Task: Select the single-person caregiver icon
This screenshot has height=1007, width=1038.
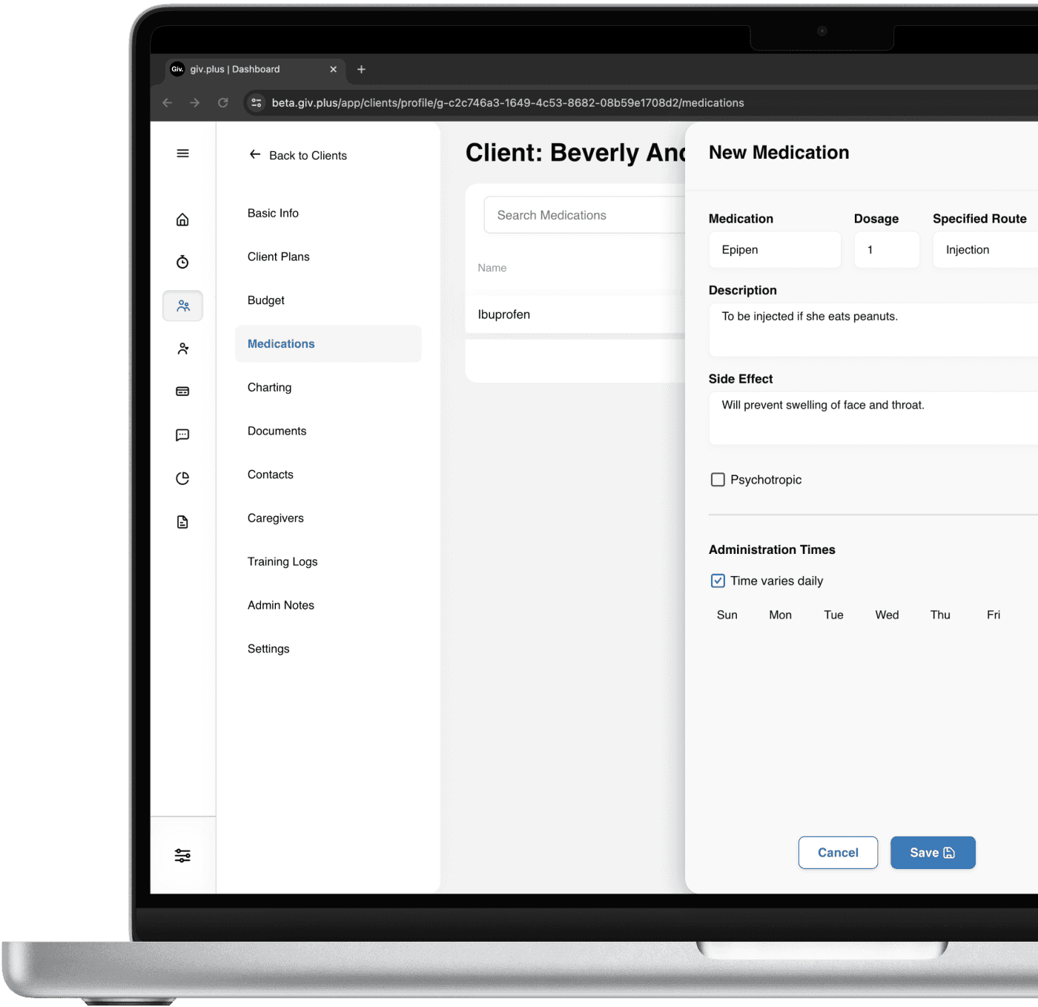Action: point(182,348)
